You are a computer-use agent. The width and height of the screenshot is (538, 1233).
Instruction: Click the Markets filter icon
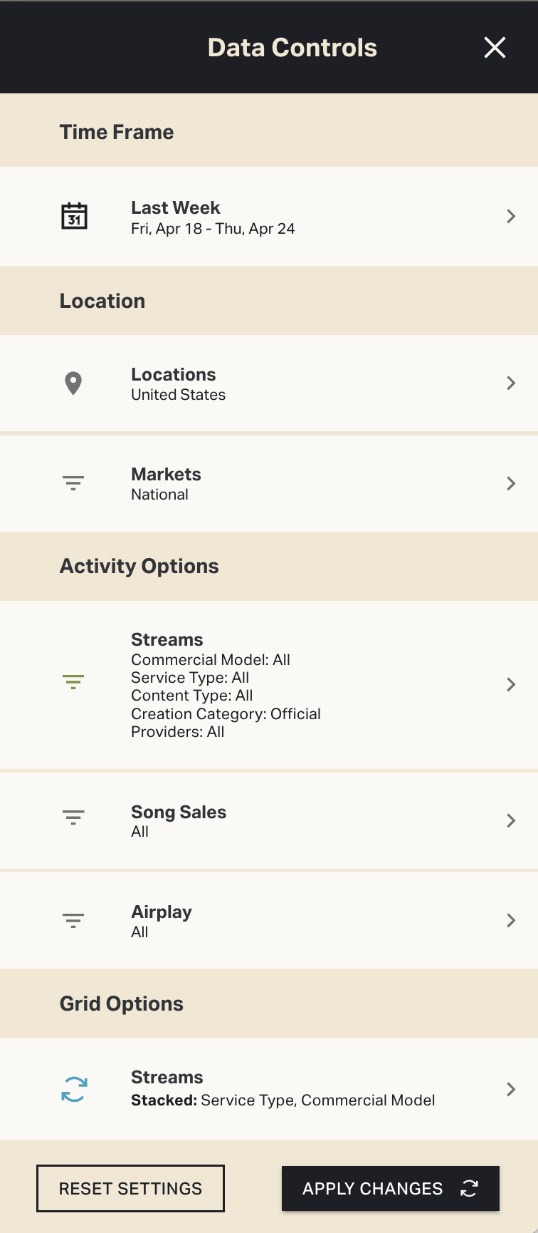coord(73,483)
